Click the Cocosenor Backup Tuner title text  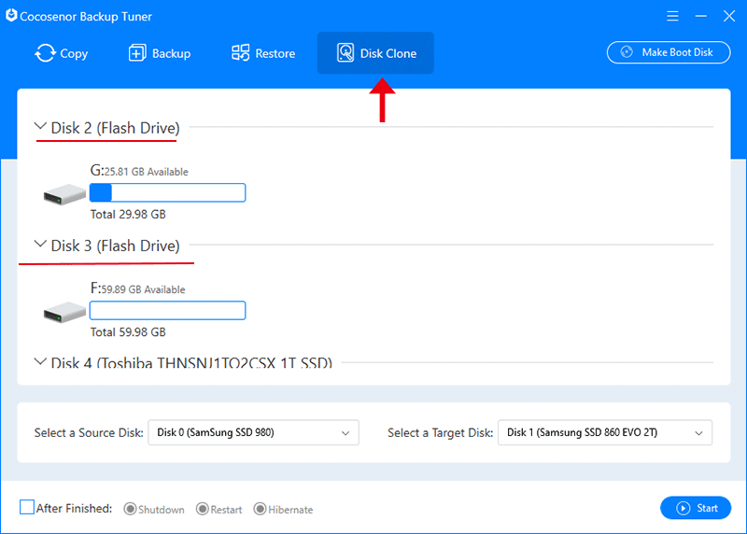86,17
